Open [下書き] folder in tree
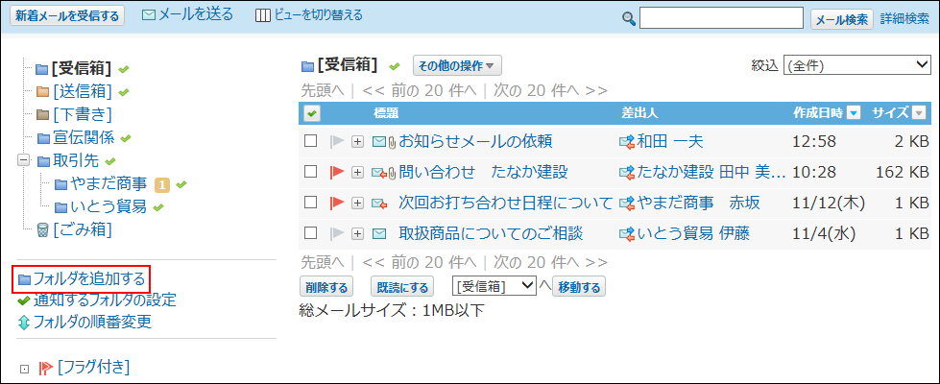Screen dimensions: 940x384 pos(83,114)
